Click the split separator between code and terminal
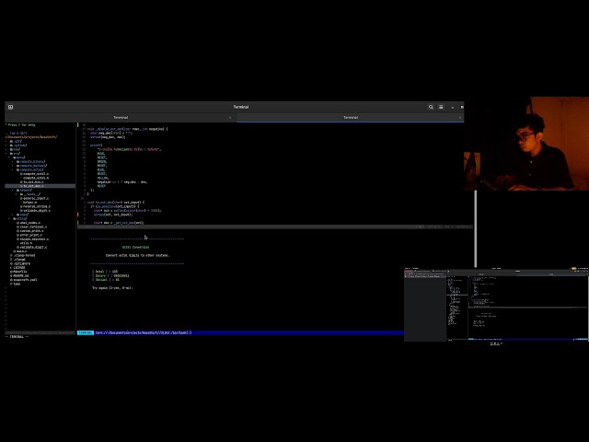The height and width of the screenshot is (442, 589). coord(274,227)
